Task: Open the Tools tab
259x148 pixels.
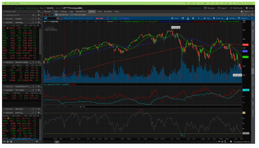Action: pyautogui.click(x=99, y=12)
